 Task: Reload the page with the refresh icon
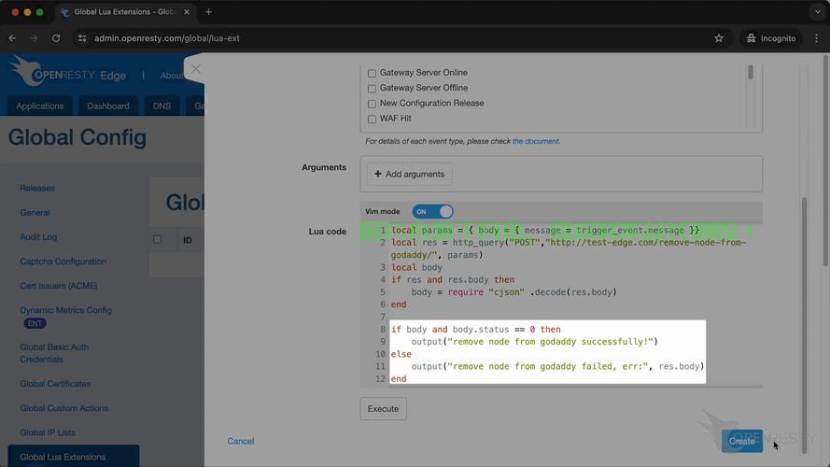[56, 38]
